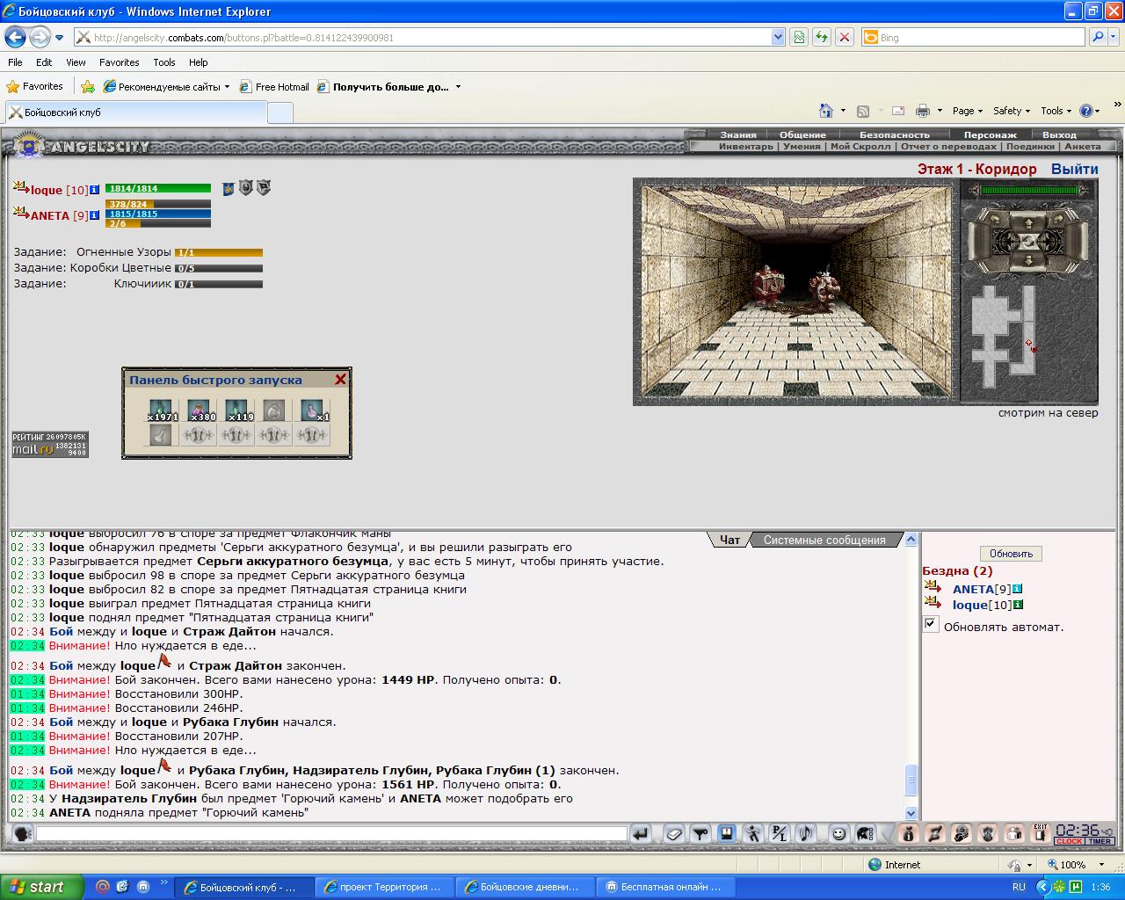
Task: Click the 'Обновить' button
Action: pyautogui.click(x=1011, y=554)
